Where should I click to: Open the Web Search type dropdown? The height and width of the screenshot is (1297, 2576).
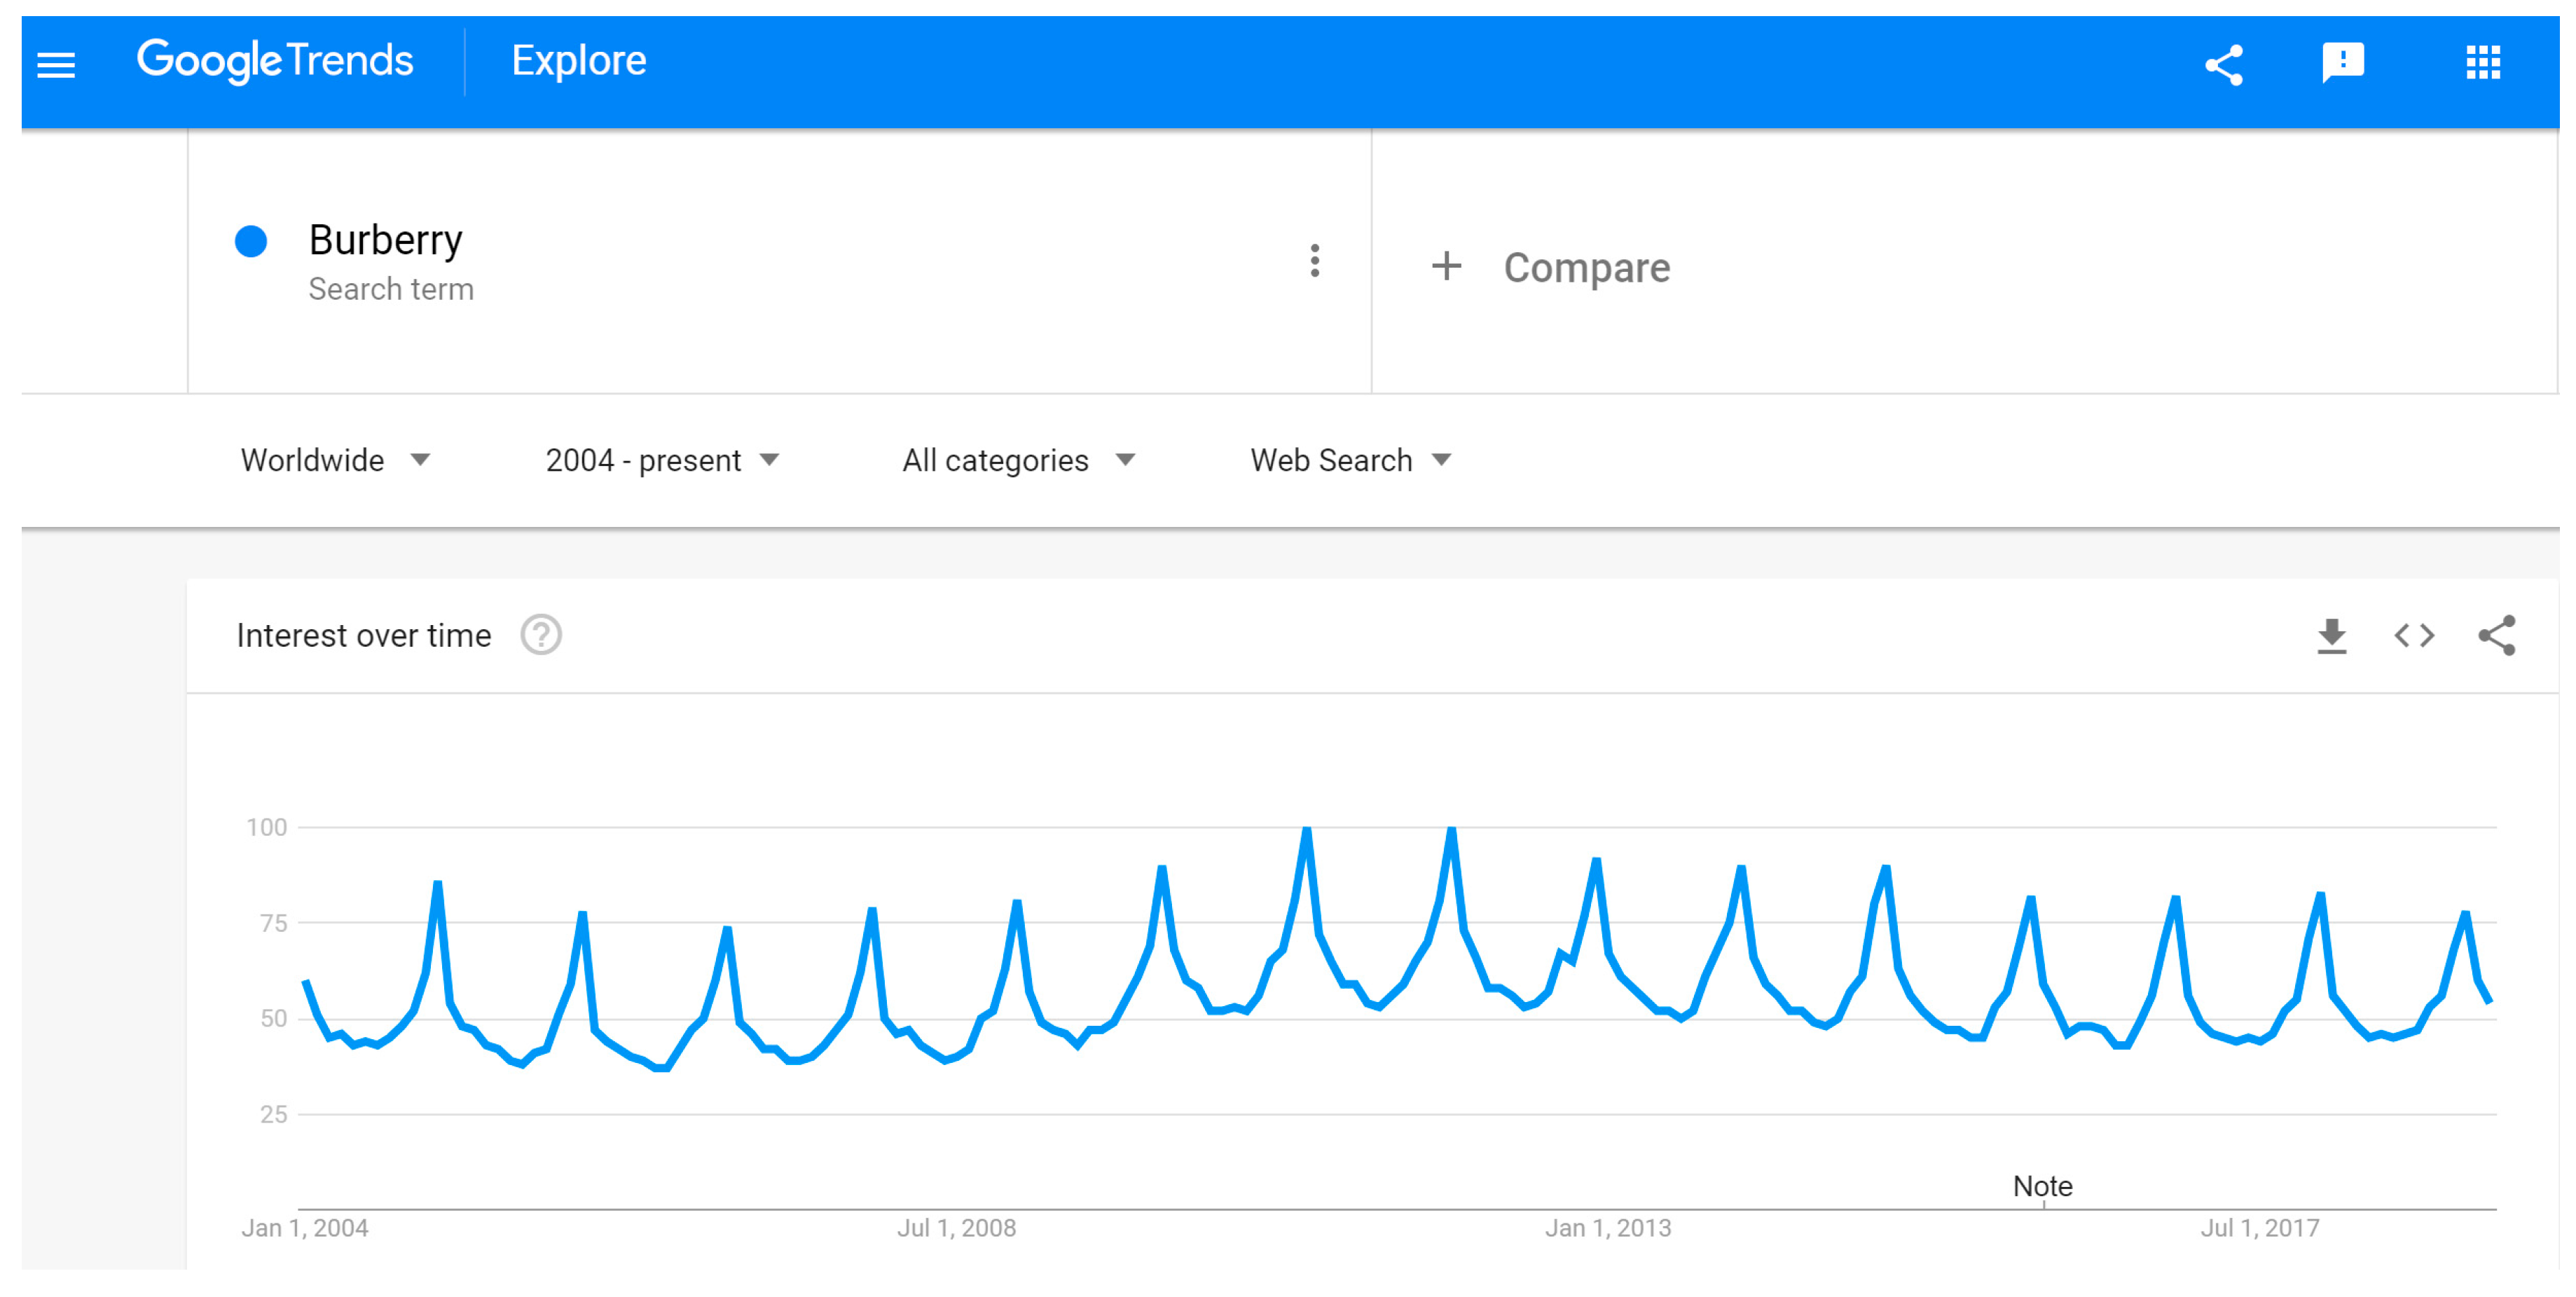pos(1350,460)
